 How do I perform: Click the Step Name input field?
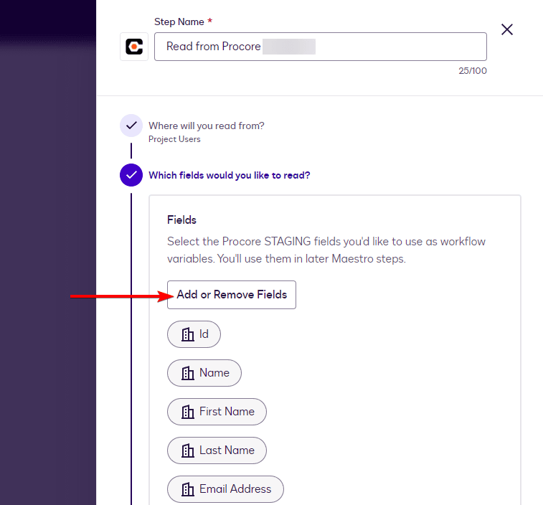click(320, 47)
